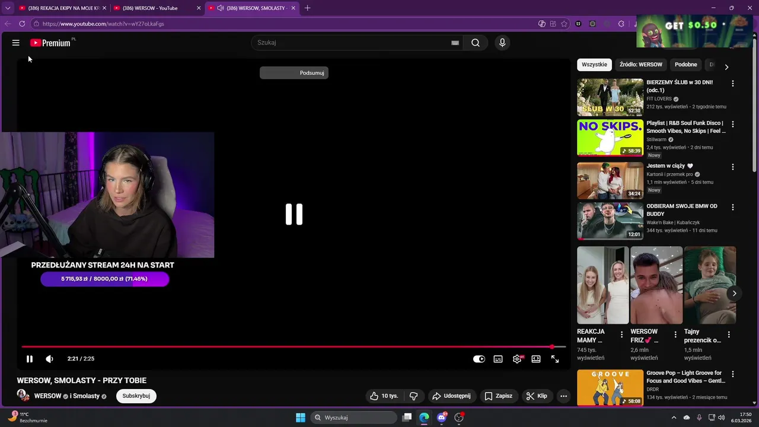Open REAKCJA MAMY short thumbnail

[603, 285]
